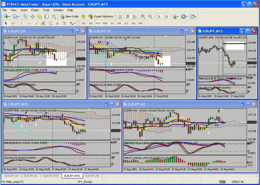Screen dimensions: 260x185
Task: Open the Tools menu
Action: pos(46,10)
